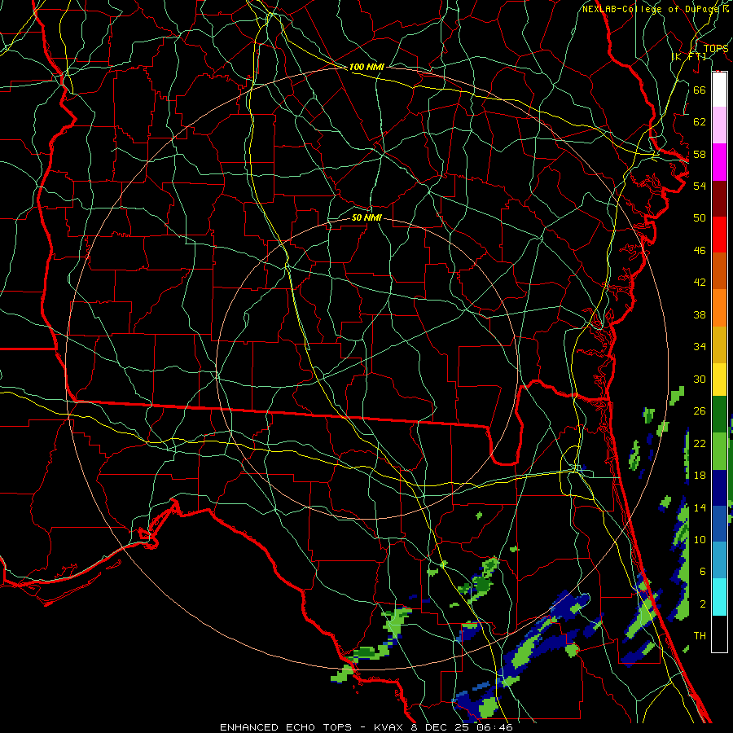The height and width of the screenshot is (733, 733).
Task: Click the "50 NMI" range ring label
Action: click(366, 217)
